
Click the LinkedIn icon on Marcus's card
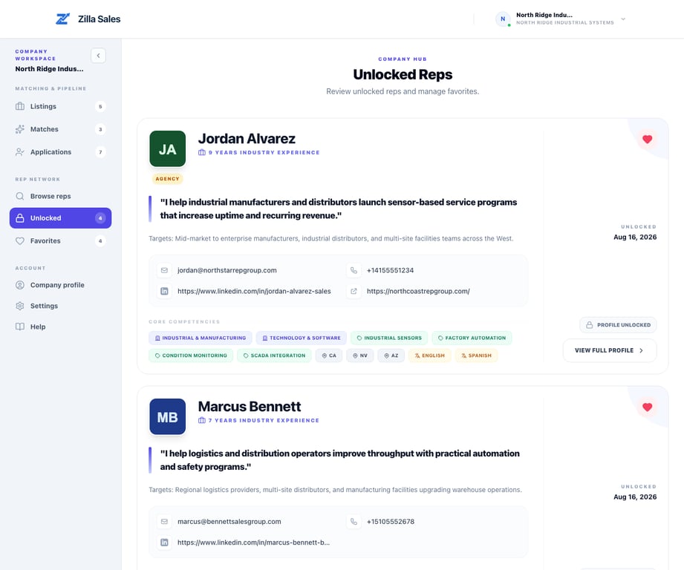click(164, 543)
